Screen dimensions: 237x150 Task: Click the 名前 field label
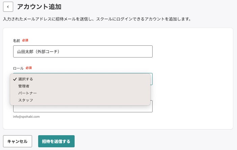17,40
